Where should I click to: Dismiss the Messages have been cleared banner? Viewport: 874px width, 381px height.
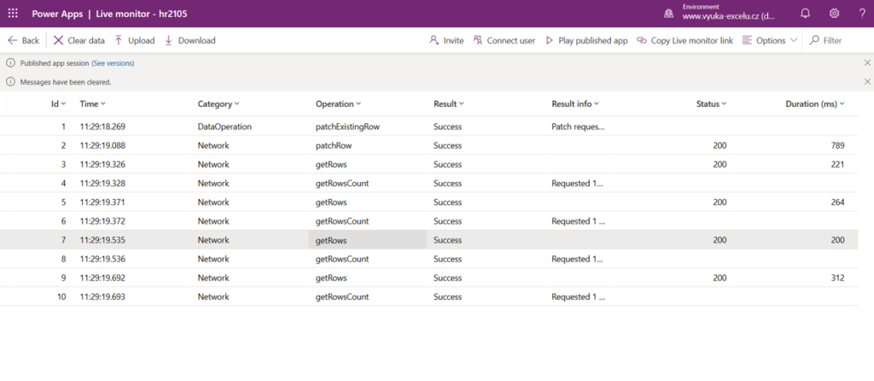point(867,82)
